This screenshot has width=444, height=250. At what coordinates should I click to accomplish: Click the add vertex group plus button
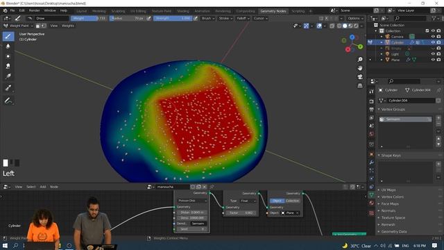(x=438, y=118)
